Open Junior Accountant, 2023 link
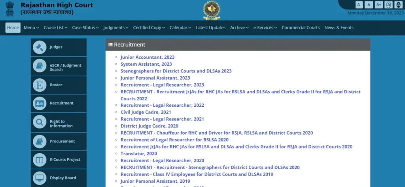The image size is (405, 187). coord(148,57)
